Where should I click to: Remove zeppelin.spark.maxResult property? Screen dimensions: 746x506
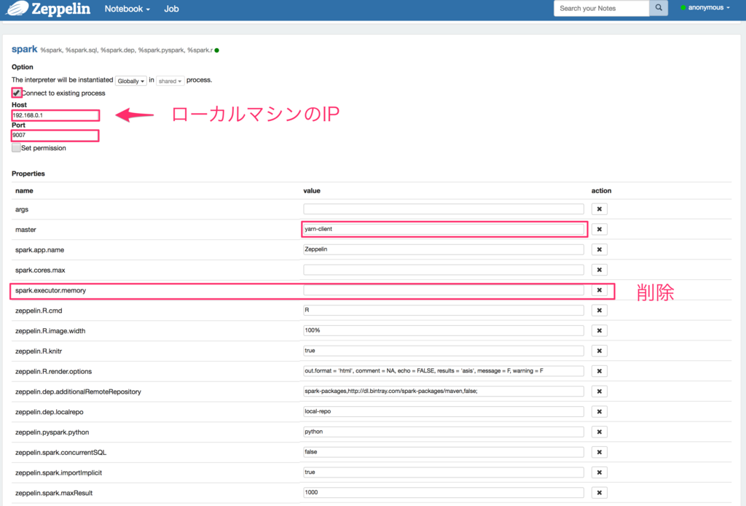[x=599, y=493]
